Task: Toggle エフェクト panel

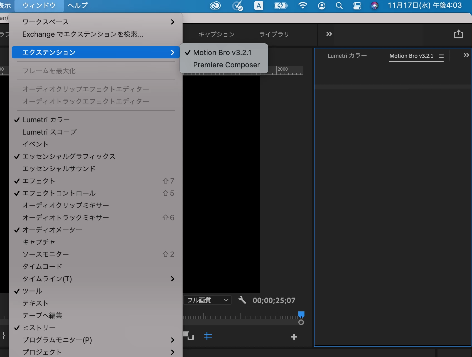Action: tap(96, 181)
